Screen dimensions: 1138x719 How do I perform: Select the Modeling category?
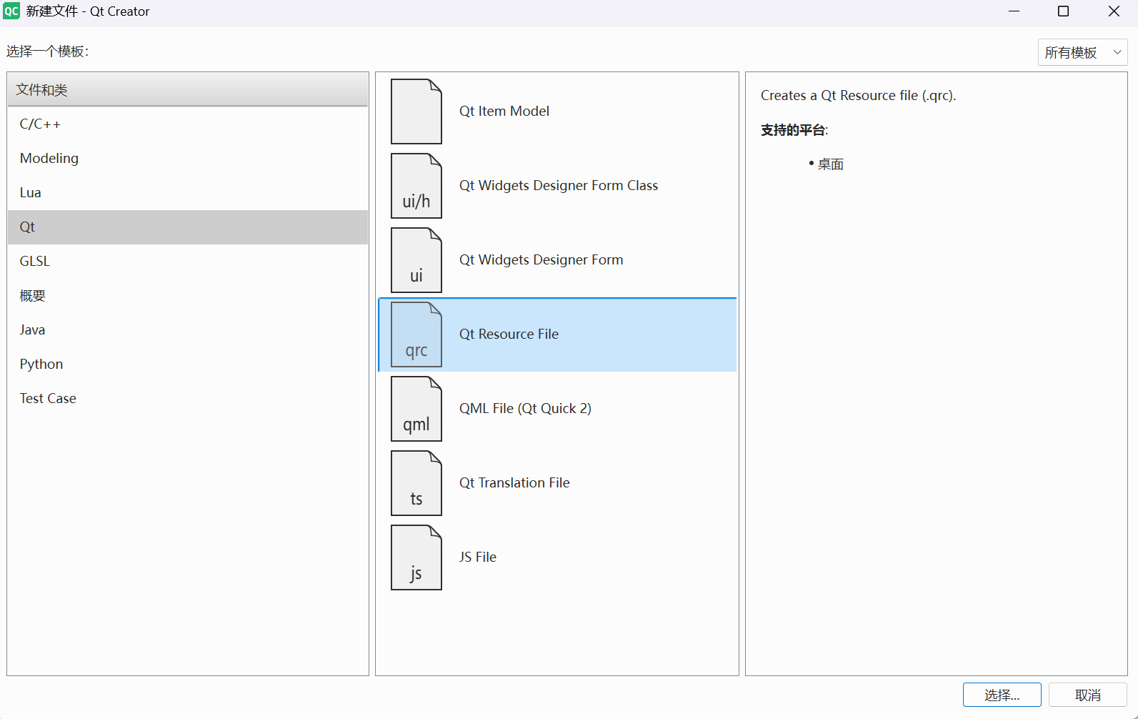click(x=188, y=159)
